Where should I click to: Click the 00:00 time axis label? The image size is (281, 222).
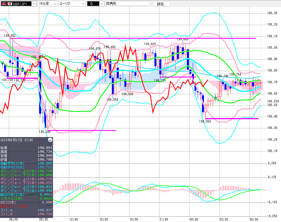(194, 219)
